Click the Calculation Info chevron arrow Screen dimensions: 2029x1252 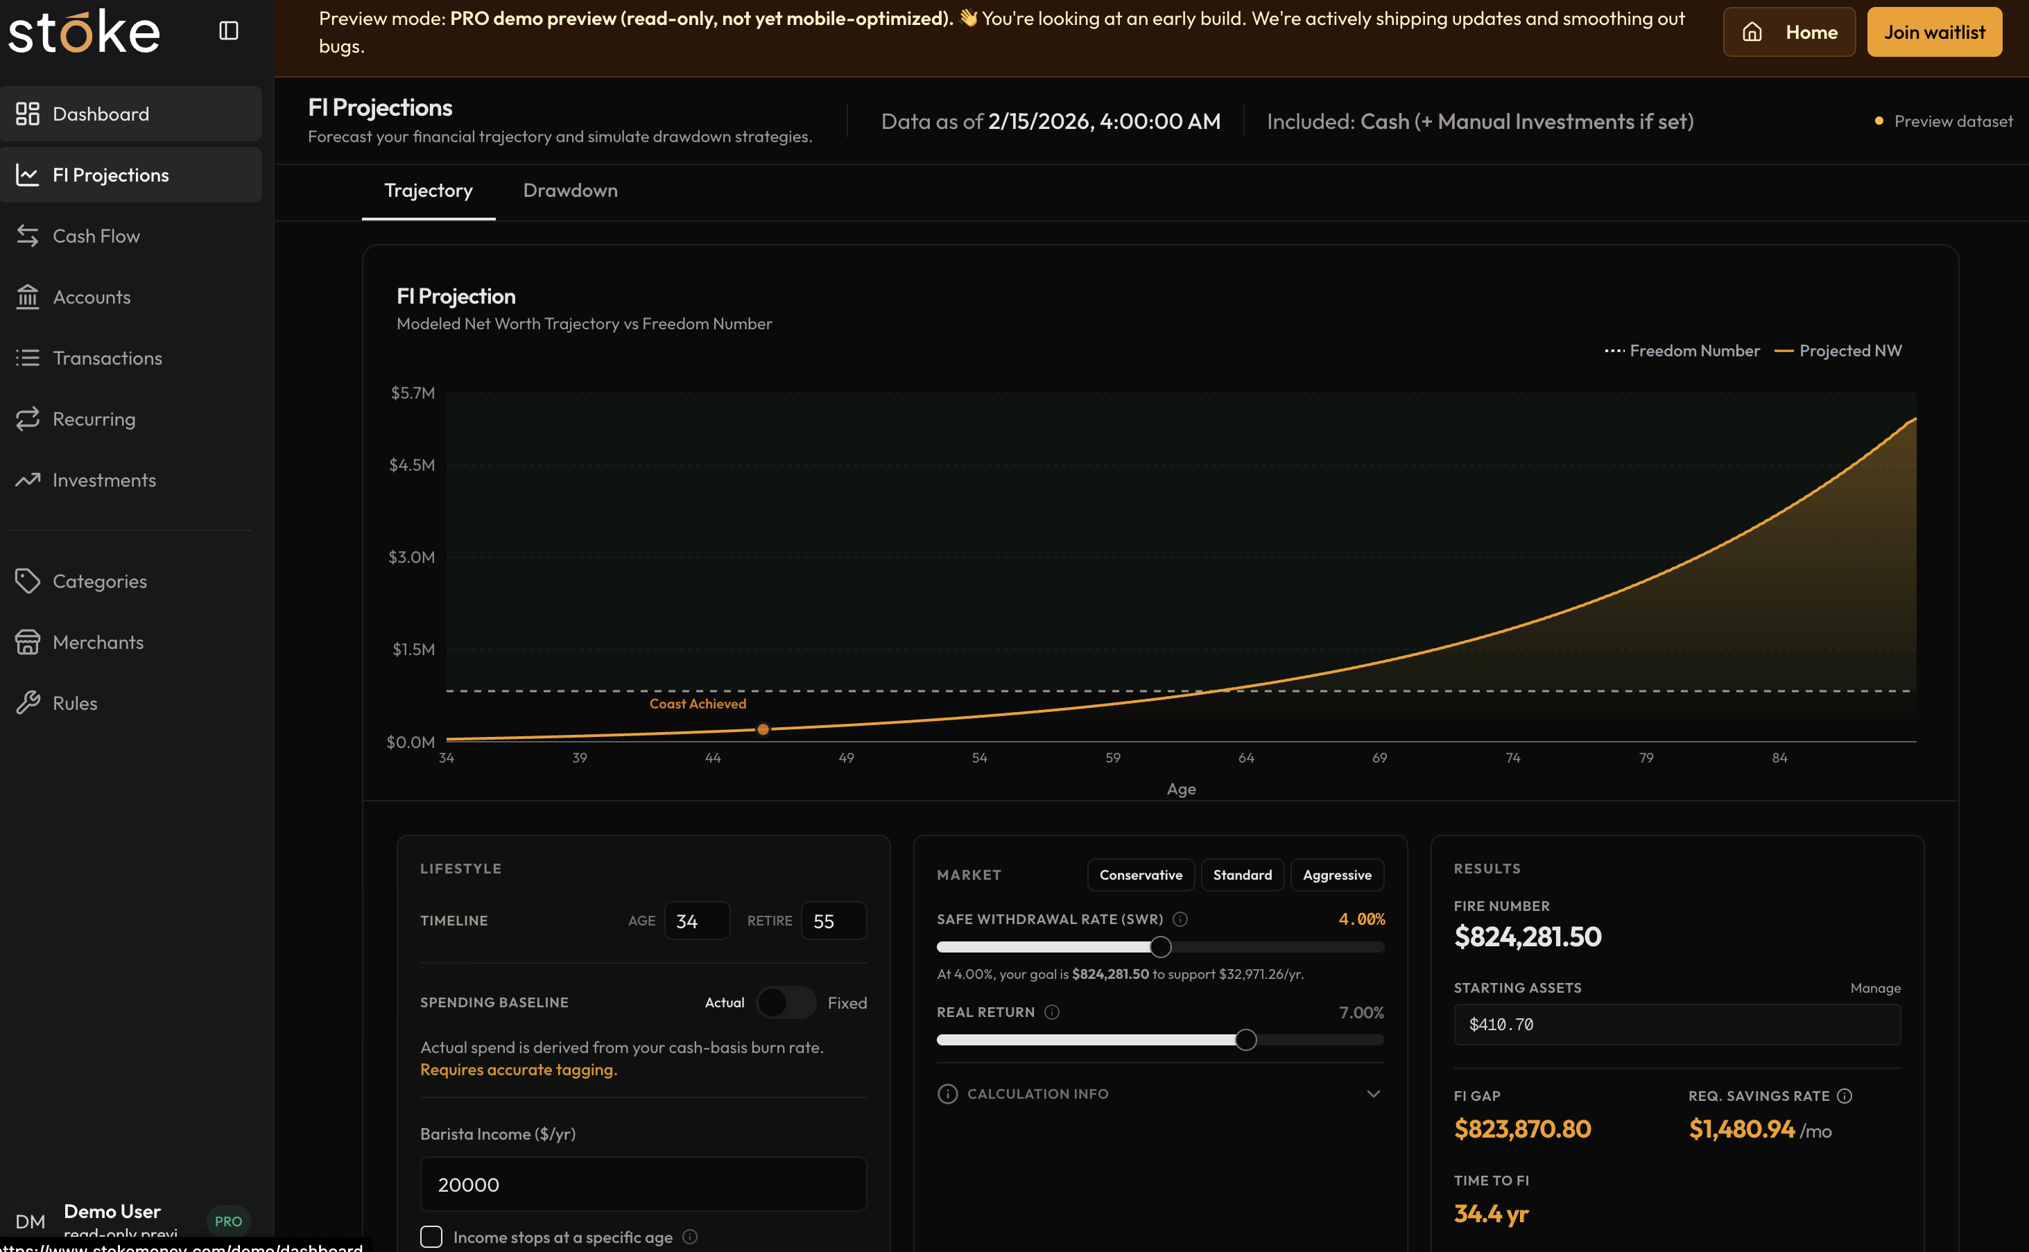coord(1373,1094)
